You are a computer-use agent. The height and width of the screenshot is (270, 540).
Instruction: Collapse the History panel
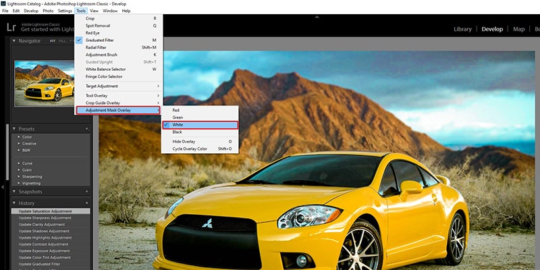click(14, 203)
